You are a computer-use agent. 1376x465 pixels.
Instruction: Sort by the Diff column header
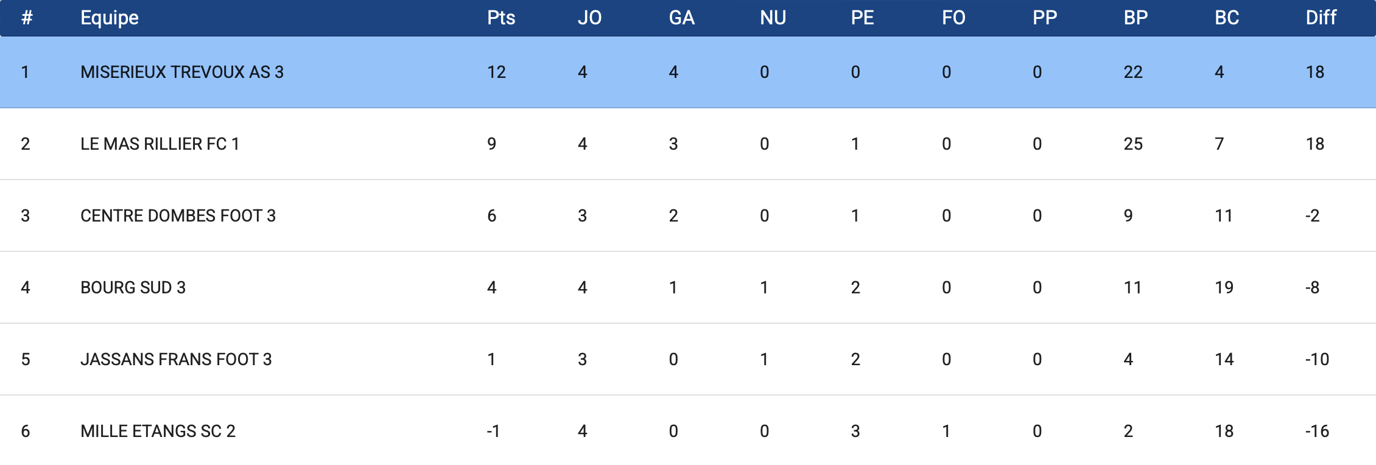click(1321, 18)
